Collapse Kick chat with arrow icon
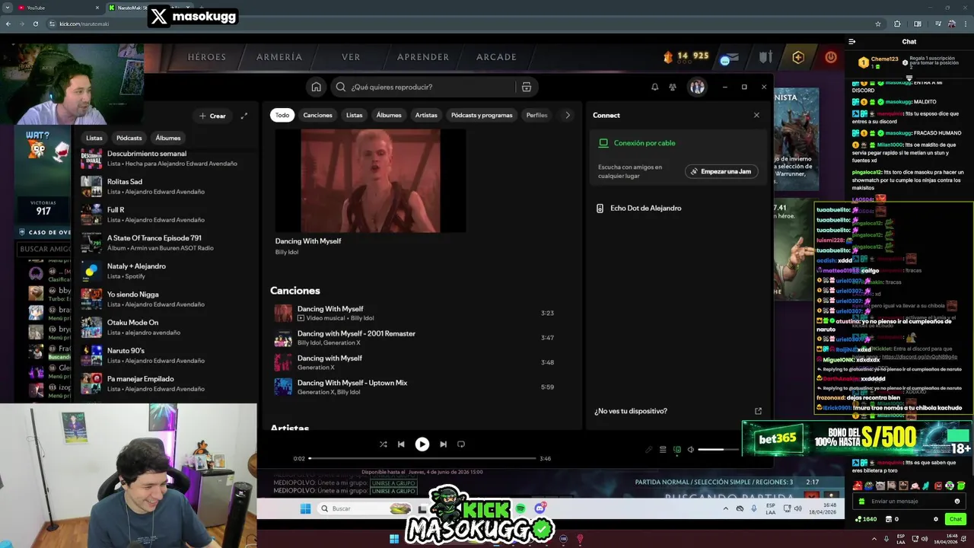974x548 pixels. pyautogui.click(x=852, y=42)
